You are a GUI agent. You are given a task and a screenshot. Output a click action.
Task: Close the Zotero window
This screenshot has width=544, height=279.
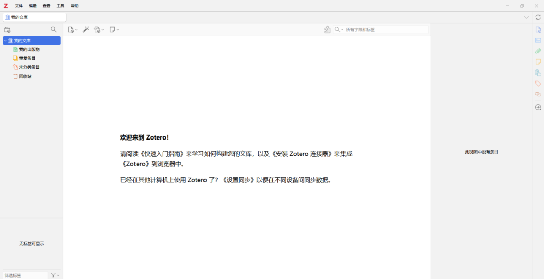[537, 6]
